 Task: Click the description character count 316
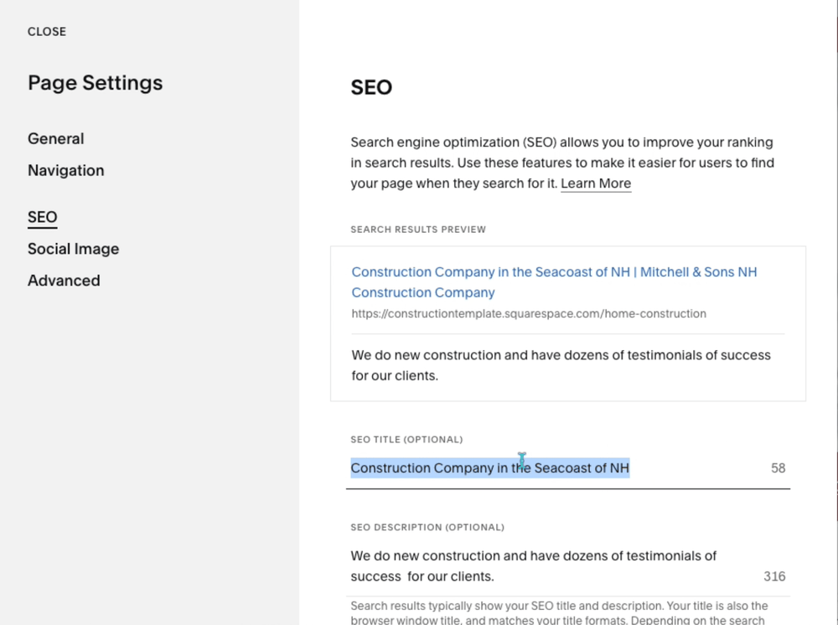[774, 576]
